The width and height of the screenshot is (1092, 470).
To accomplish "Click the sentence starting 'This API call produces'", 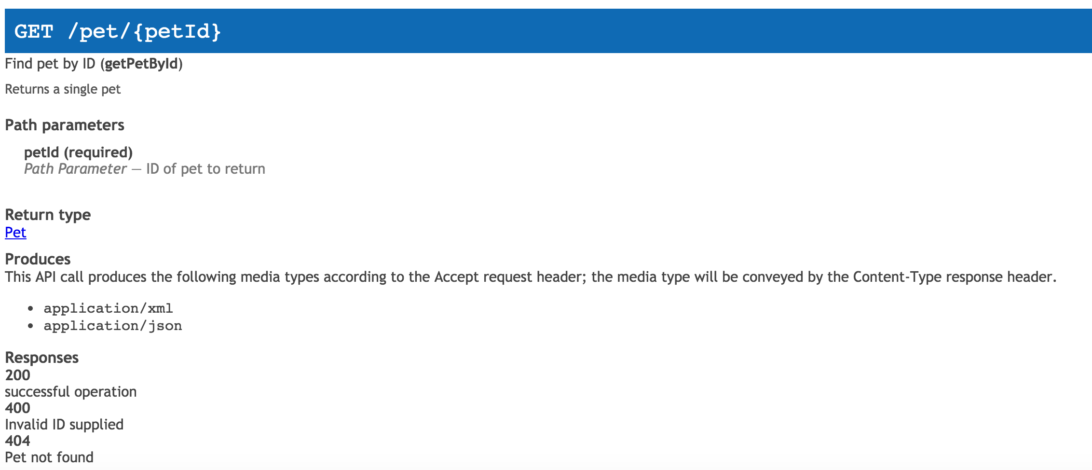I will click(x=531, y=277).
